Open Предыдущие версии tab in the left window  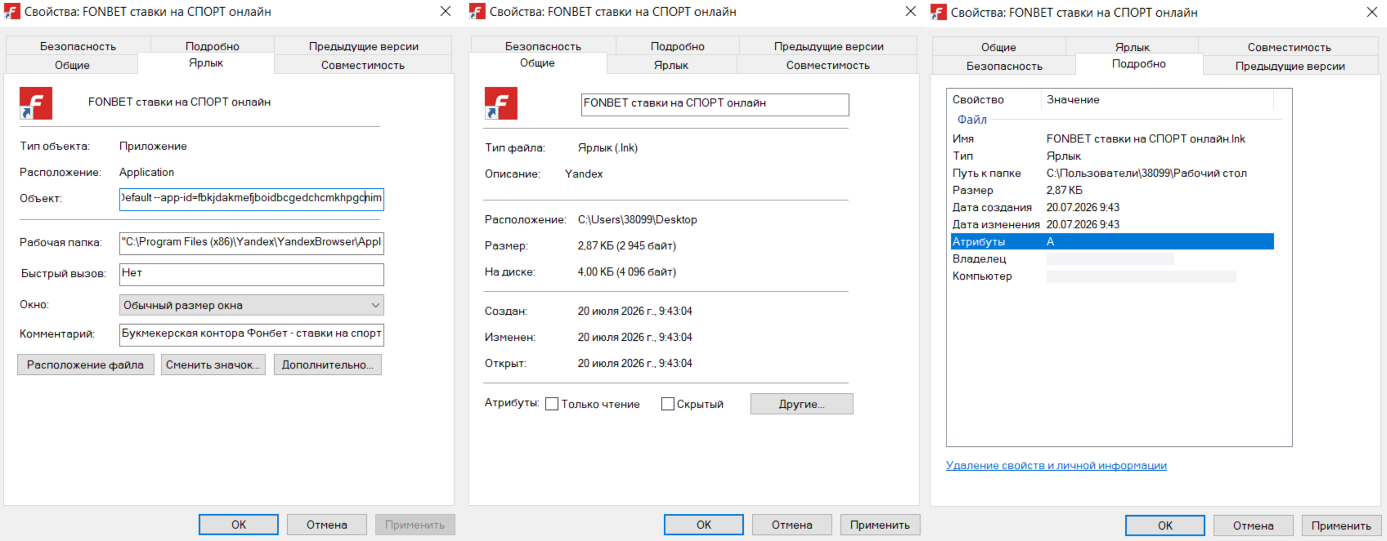coord(364,46)
